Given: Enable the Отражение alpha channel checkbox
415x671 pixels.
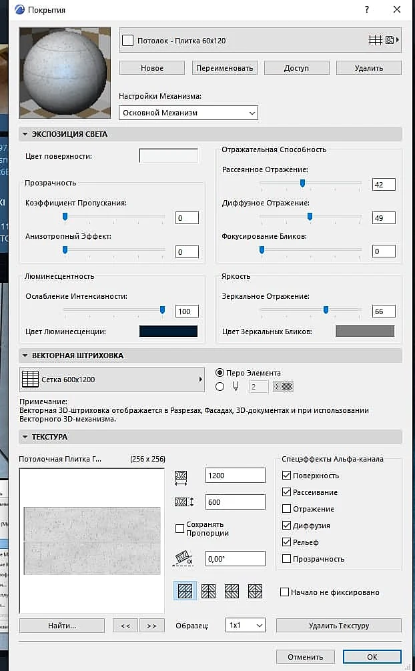Looking at the screenshot, I should (x=286, y=509).
